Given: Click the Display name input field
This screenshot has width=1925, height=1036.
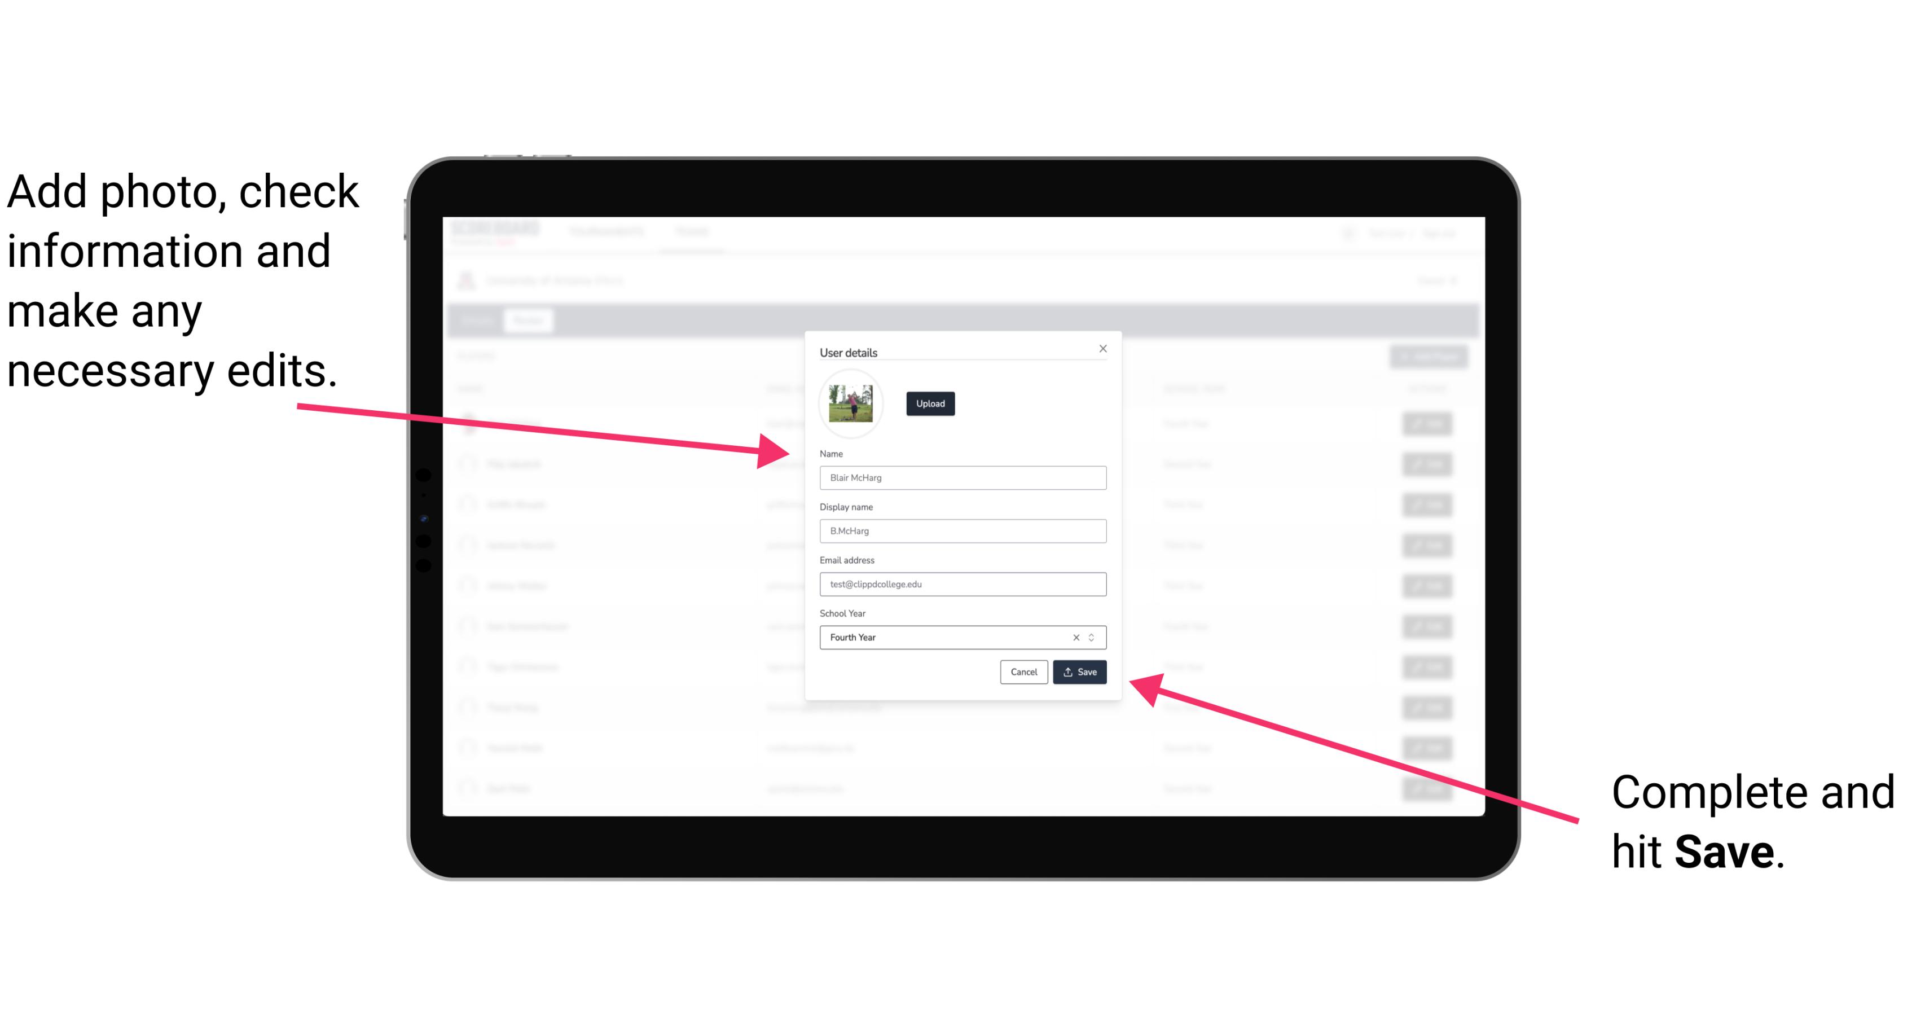Looking at the screenshot, I should pos(962,531).
